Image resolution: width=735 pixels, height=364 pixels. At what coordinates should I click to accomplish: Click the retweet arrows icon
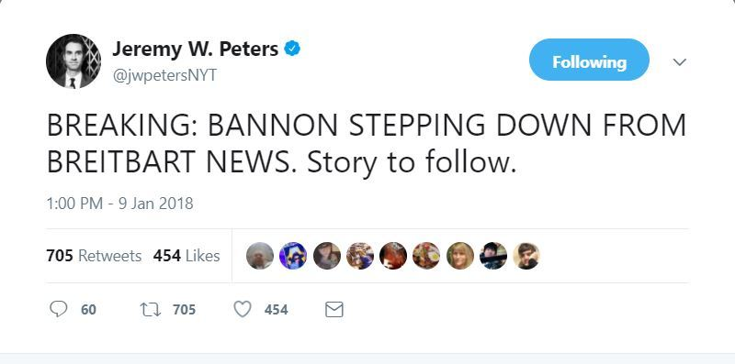click(151, 309)
